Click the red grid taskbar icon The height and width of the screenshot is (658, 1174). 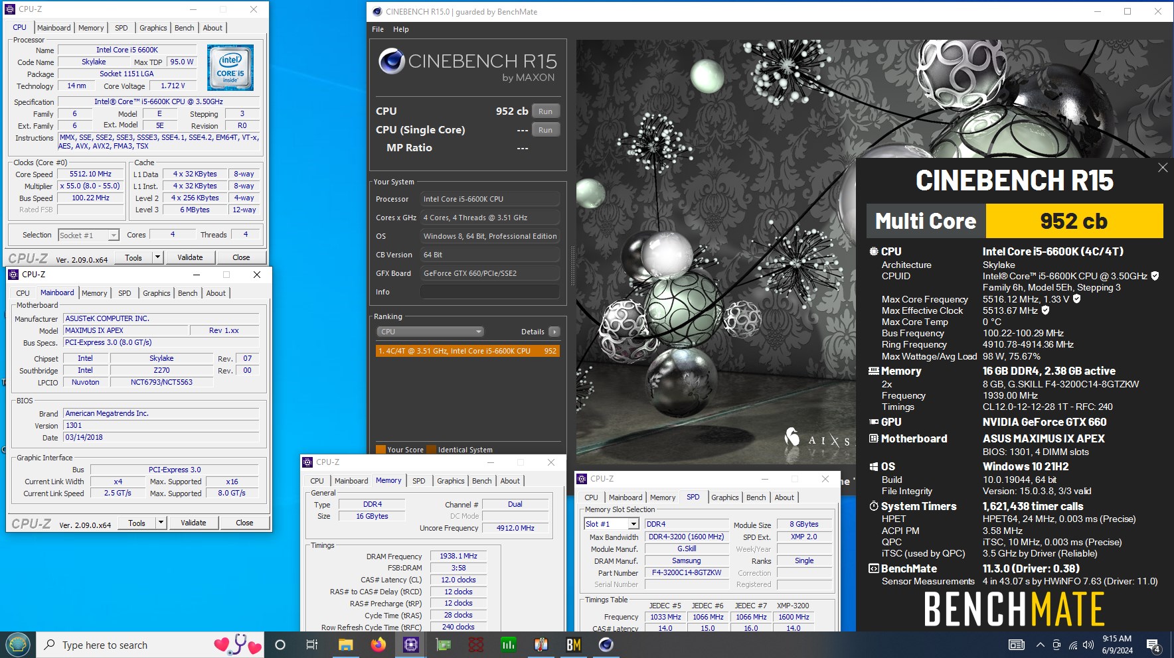click(475, 645)
